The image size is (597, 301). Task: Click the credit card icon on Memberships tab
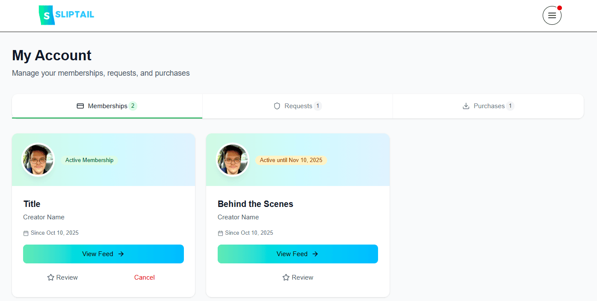click(80, 106)
